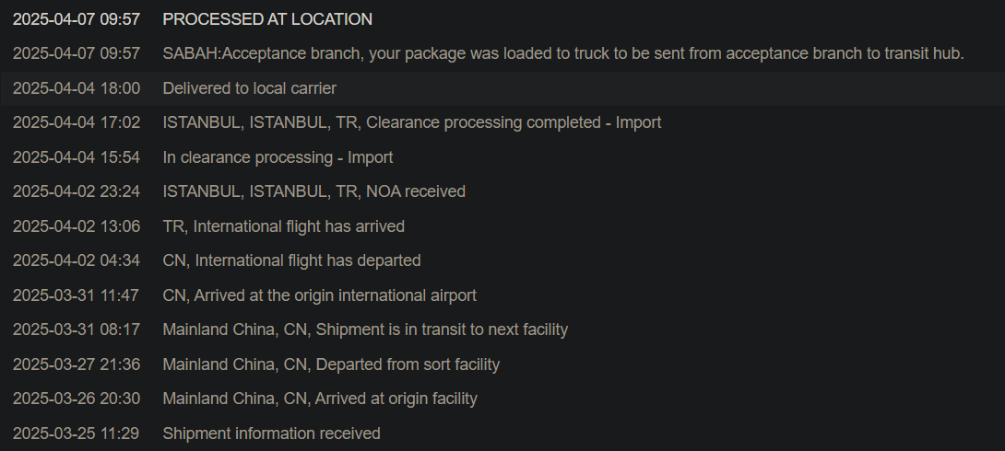This screenshot has width=1005, height=451.
Task: Select Clearance processing completed - Import entry
Action: point(411,122)
